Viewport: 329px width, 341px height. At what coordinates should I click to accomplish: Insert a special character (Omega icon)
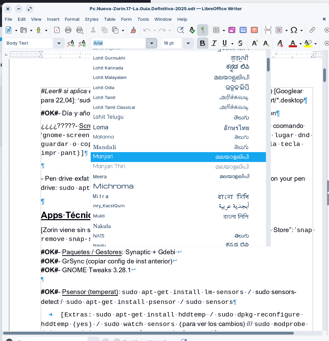294,30
